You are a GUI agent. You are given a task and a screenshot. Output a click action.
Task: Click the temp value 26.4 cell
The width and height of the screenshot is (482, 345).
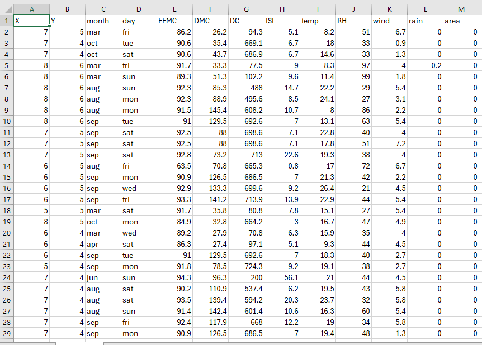[318, 189]
